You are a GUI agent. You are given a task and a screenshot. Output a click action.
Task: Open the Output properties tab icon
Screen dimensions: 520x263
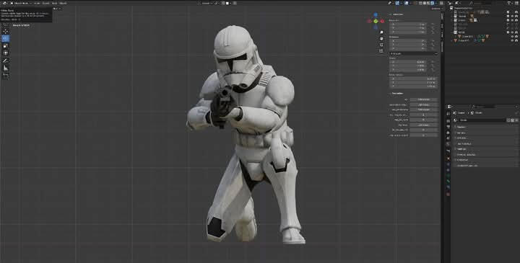coord(448,127)
